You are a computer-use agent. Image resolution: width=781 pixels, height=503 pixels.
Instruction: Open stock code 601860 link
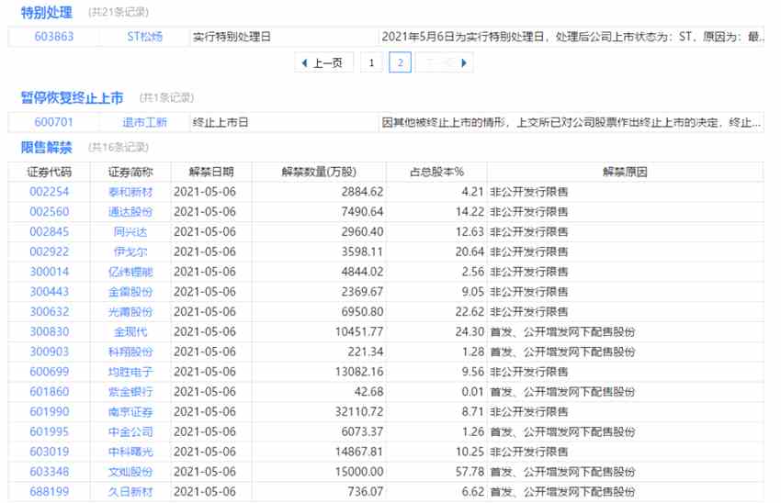pyautogui.click(x=49, y=392)
